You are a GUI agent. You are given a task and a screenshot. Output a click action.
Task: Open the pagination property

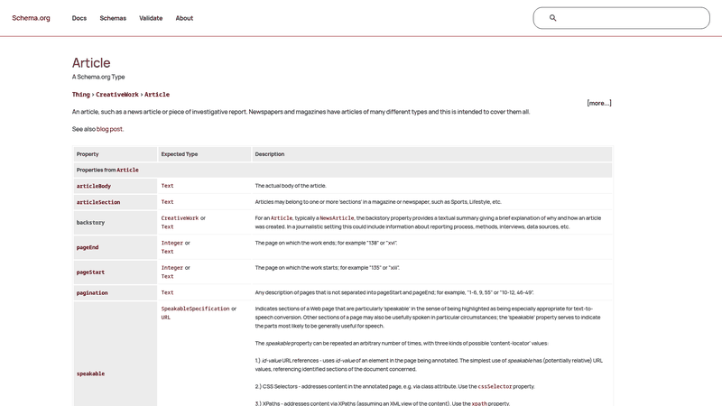tap(92, 292)
